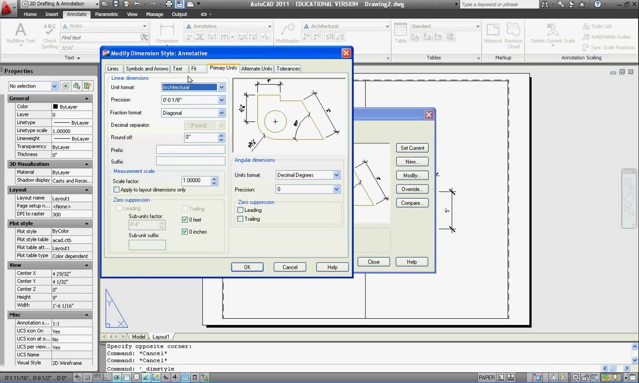Click New... in Dimension Style Manager
639x383 pixels.
pos(412,162)
